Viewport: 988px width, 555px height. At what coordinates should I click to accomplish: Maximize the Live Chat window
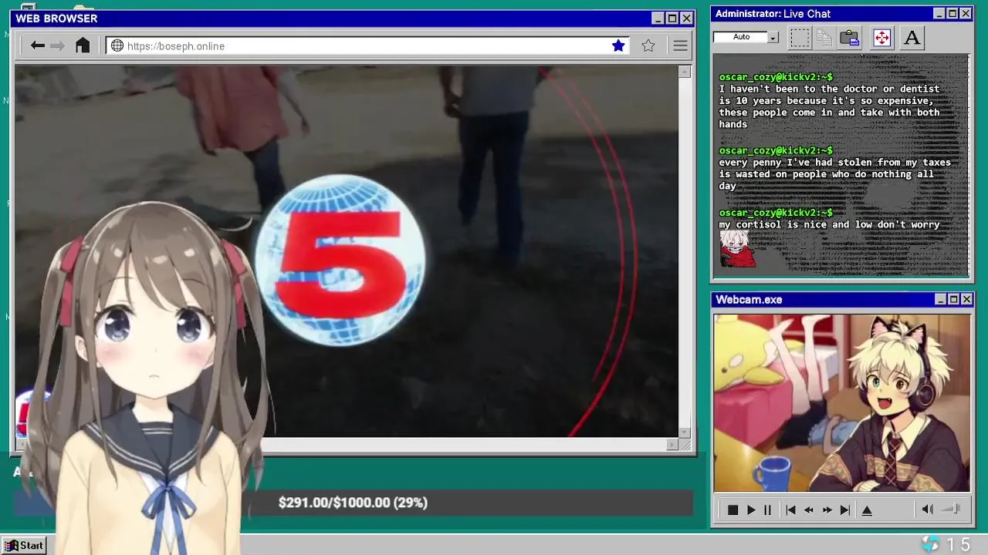(952, 14)
